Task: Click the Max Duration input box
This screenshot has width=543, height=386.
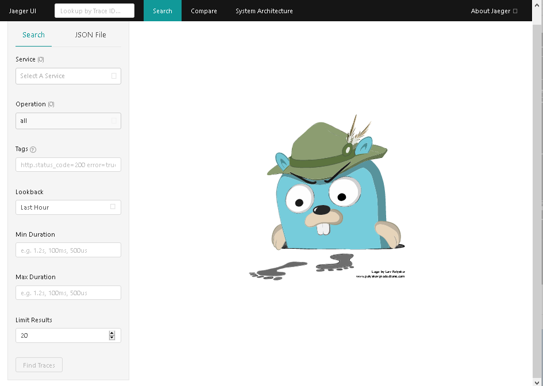Action: click(x=68, y=293)
